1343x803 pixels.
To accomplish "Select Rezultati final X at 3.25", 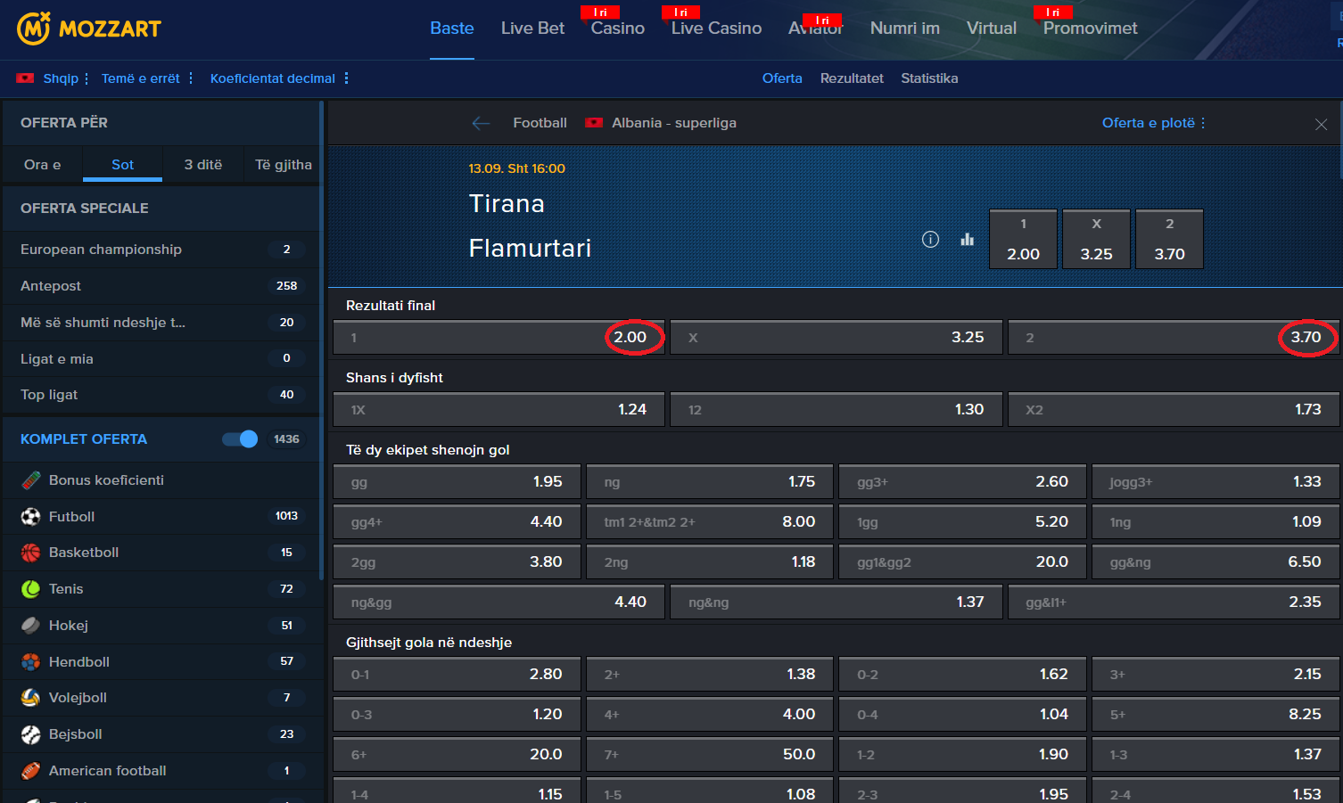I will [x=836, y=338].
